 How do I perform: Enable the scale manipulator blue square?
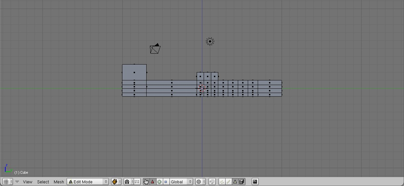click(x=166, y=182)
